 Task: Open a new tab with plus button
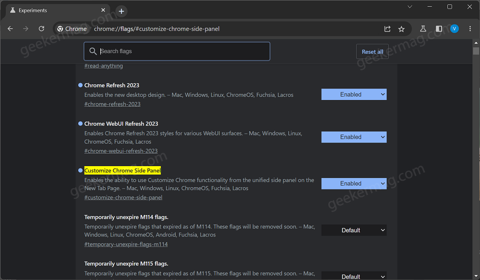tap(121, 11)
